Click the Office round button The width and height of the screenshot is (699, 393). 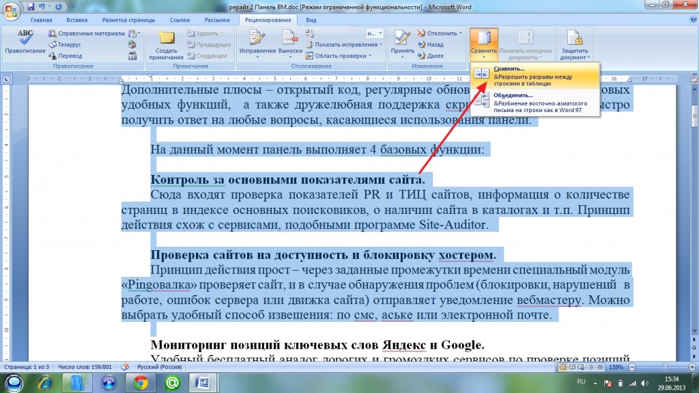(x=11, y=11)
